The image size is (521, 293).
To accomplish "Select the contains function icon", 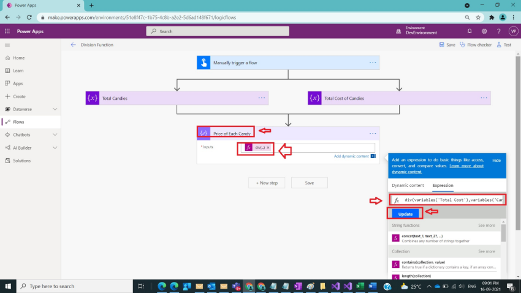I will [395, 264].
